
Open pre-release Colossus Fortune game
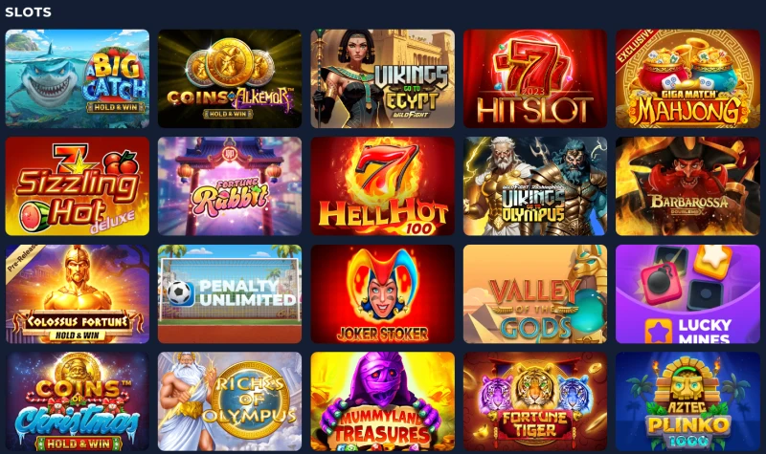pyautogui.click(x=78, y=294)
